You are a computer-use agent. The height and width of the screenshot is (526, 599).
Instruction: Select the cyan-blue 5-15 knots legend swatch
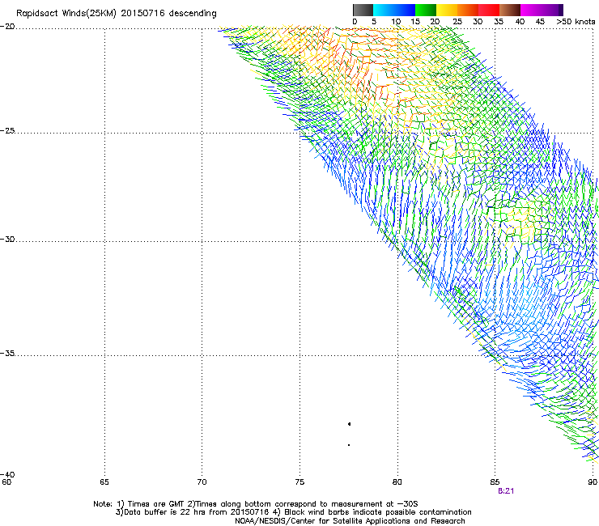394,10
